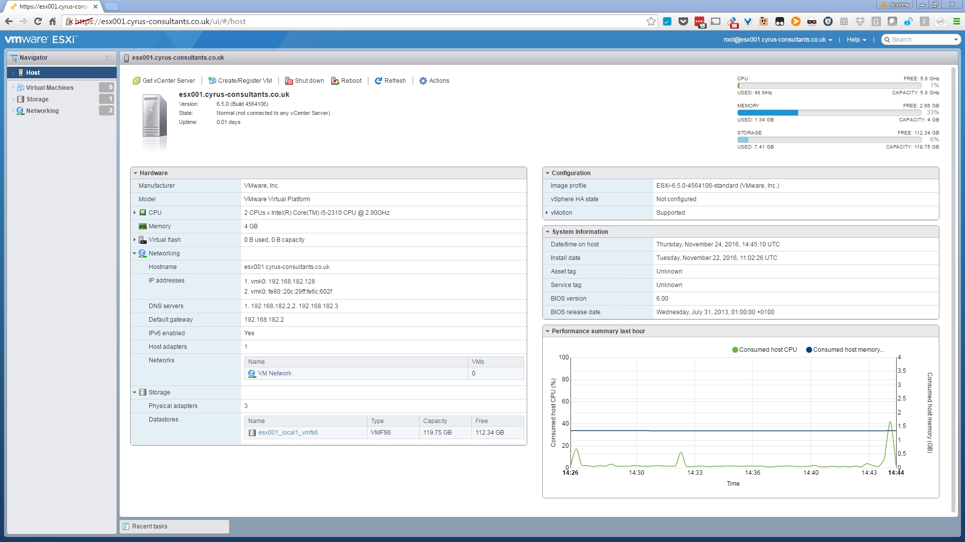Toggle IPv6 enabled setting
Image resolution: width=965 pixels, height=542 pixels.
[248, 333]
